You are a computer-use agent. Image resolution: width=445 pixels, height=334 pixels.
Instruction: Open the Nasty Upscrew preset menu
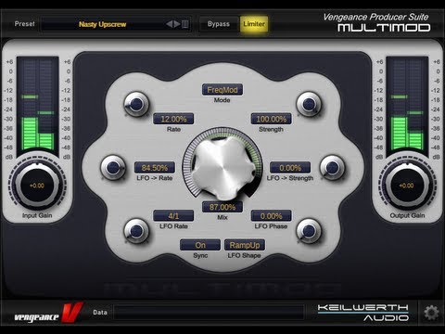point(103,24)
